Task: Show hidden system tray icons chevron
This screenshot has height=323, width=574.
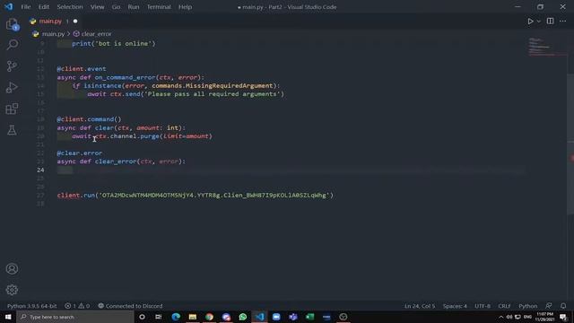Action: point(500,317)
